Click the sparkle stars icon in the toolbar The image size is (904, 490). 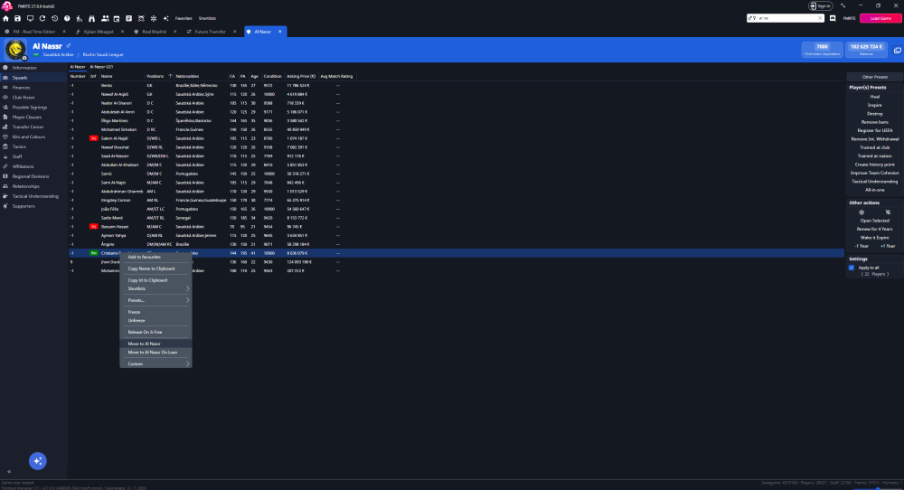click(x=166, y=18)
